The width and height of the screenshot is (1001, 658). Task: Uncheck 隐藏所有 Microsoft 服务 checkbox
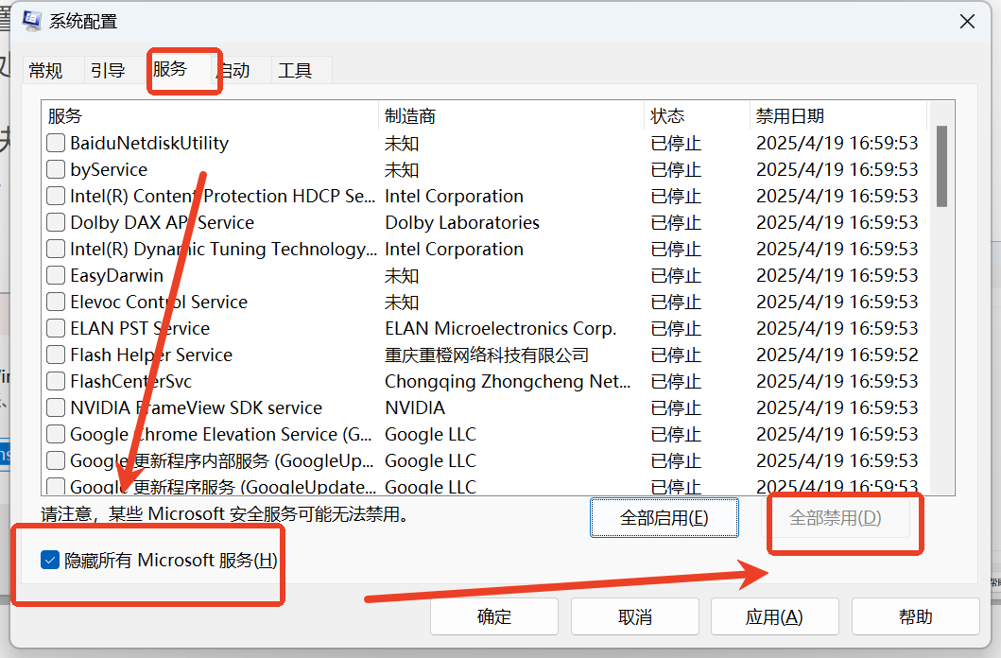pos(50,560)
